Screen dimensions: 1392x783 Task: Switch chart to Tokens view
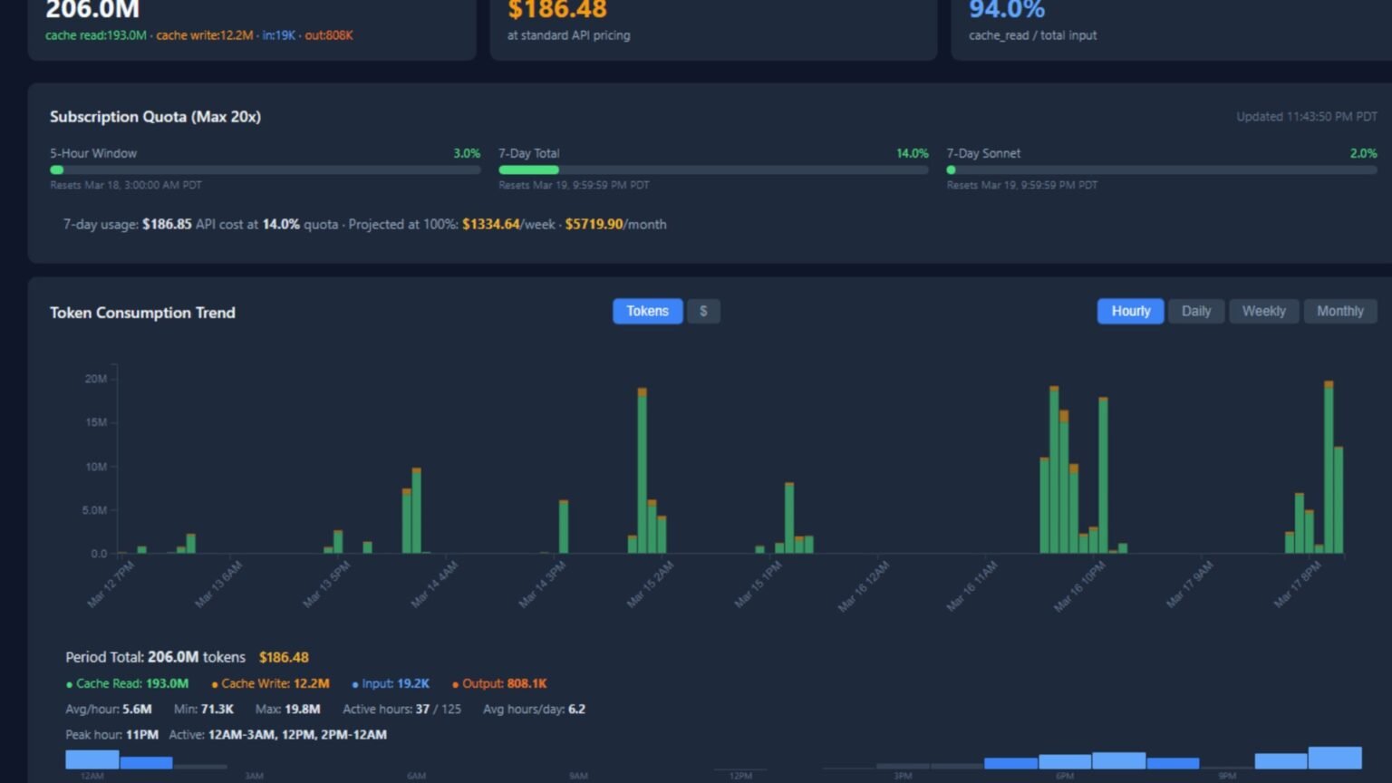pos(647,311)
